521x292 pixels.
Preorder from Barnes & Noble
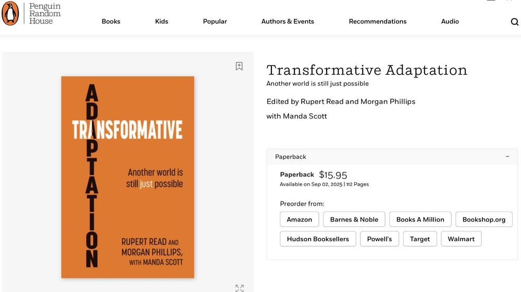point(354,219)
